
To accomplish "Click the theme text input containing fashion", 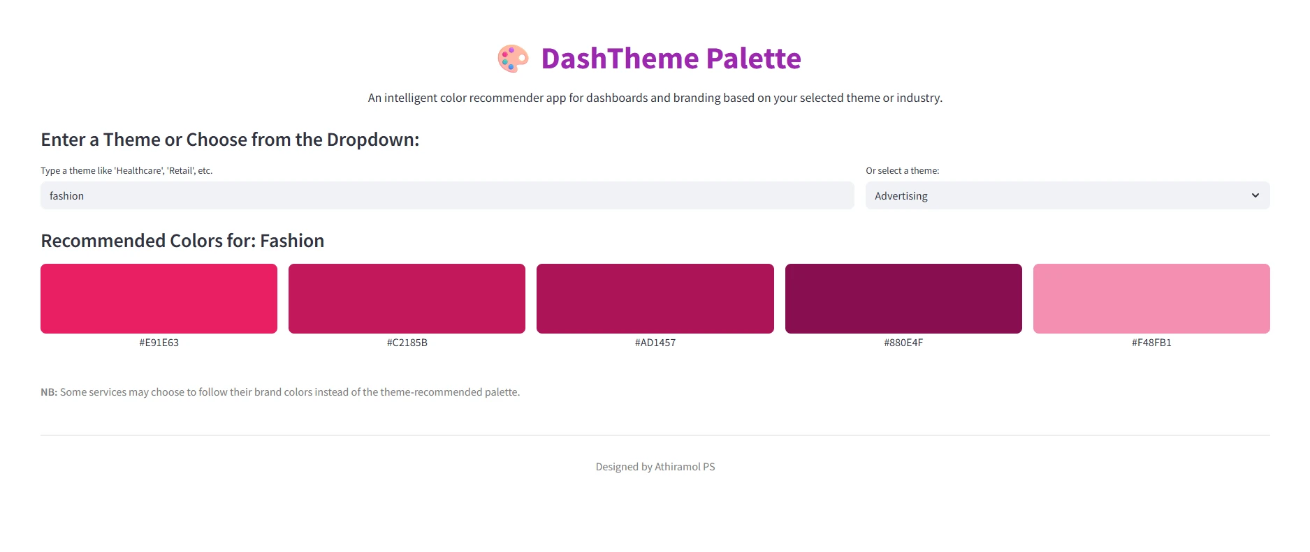I will pyautogui.click(x=447, y=195).
